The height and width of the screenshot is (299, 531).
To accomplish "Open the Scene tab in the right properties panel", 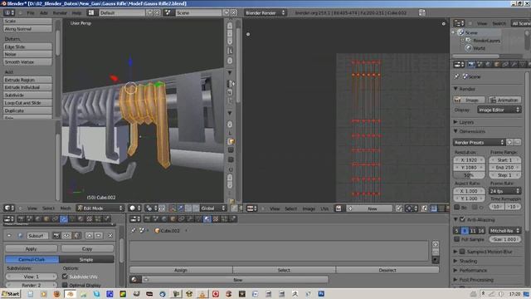I will pyautogui.click(x=480, y=65).
